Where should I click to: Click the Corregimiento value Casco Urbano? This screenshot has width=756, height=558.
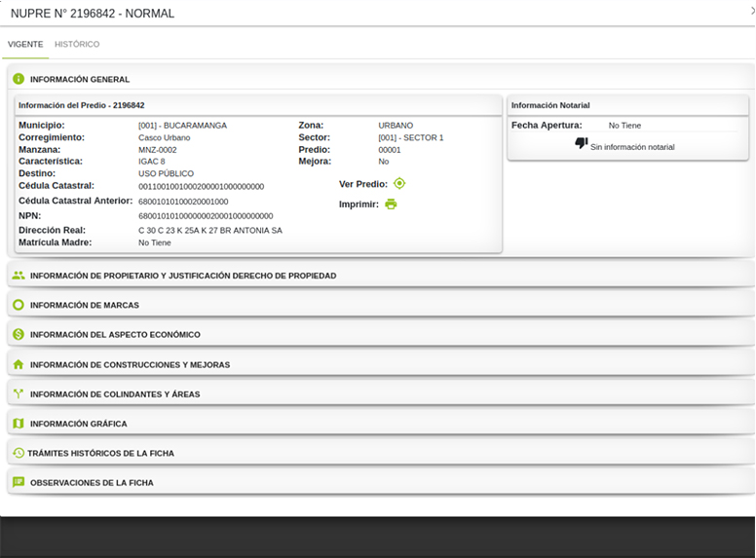coord(164,138)
